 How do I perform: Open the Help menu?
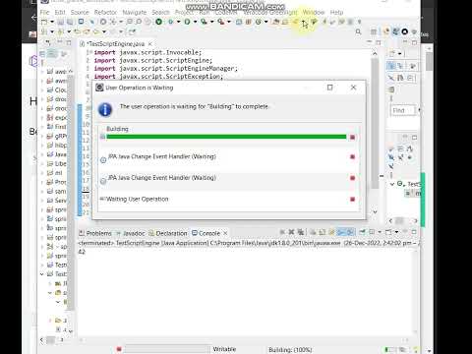tap(336, 12)
